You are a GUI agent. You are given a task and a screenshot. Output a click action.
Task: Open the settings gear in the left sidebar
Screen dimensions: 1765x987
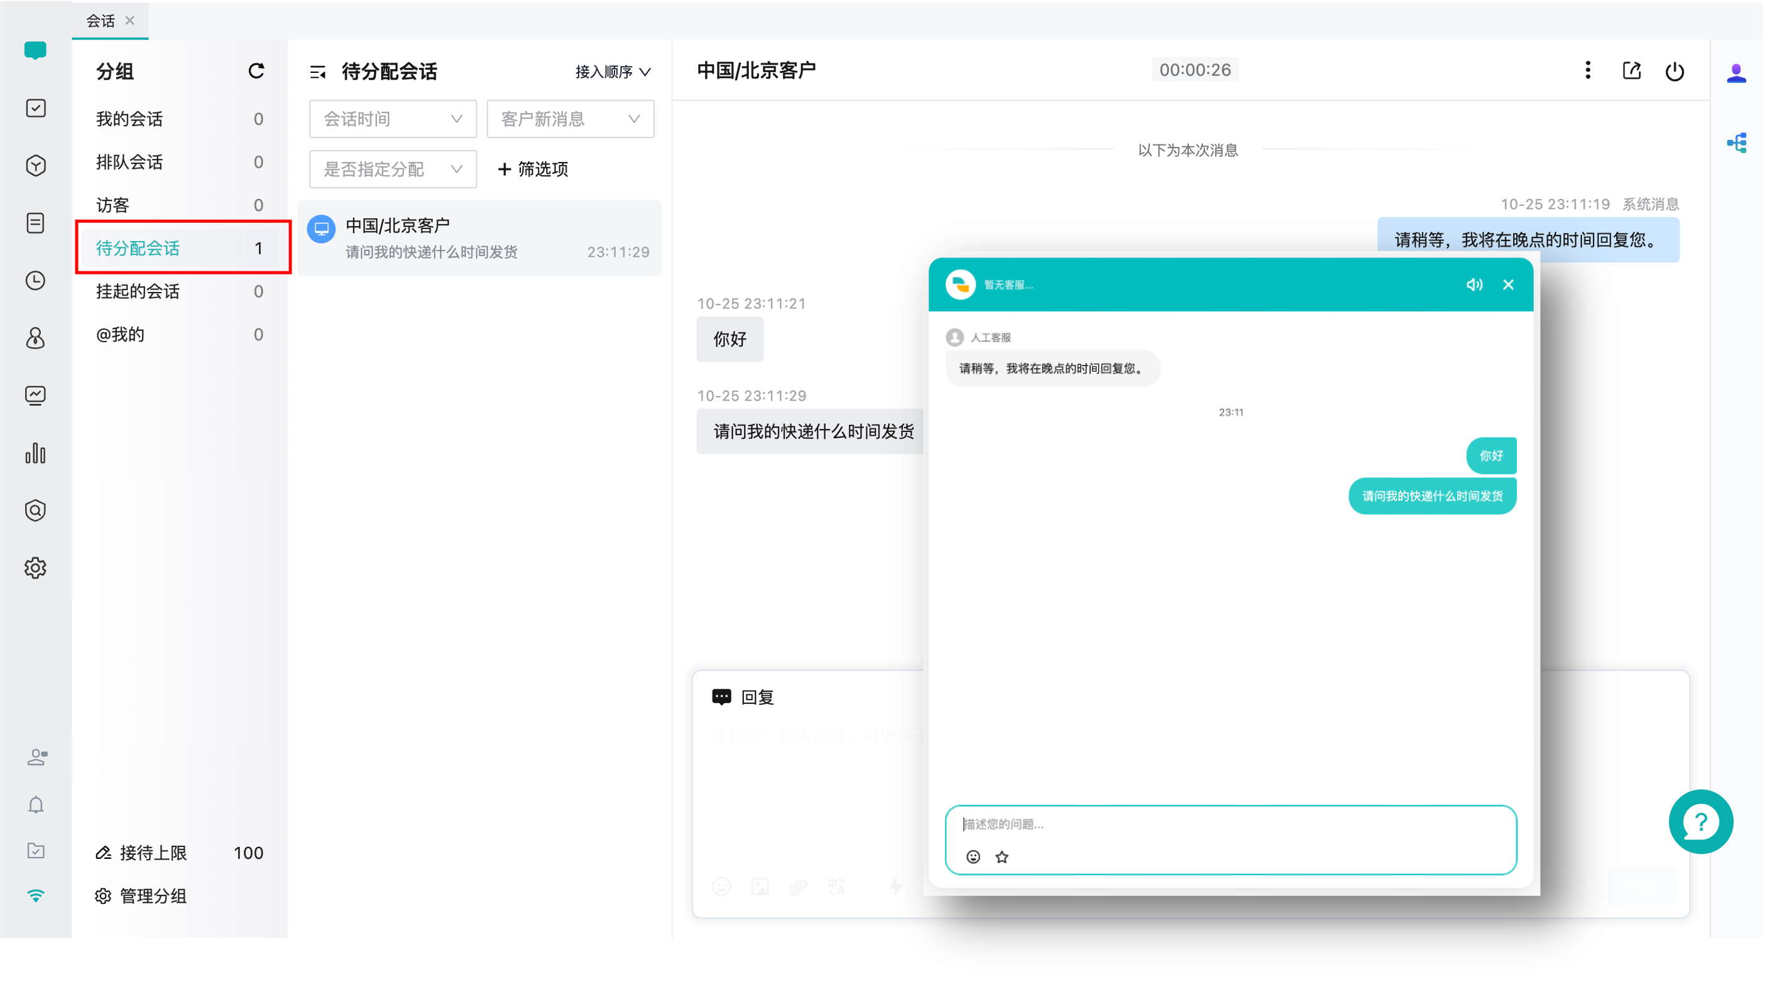click(36, 568)
